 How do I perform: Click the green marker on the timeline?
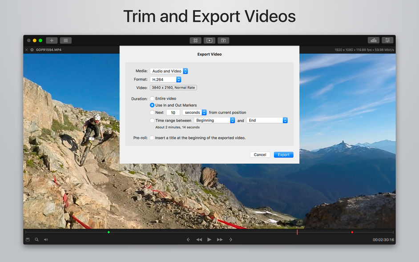pyautogui.click(x=109, y=232)
